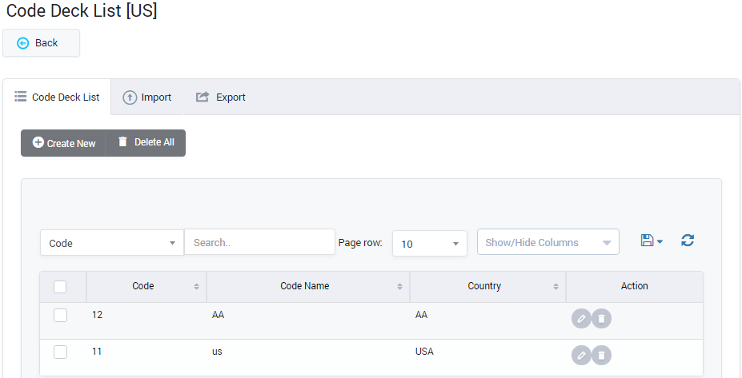Click the edit pencil icon for code 12

[x=581, y=319]
